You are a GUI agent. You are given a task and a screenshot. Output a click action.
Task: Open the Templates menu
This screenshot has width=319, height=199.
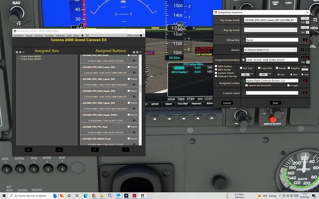49,36
